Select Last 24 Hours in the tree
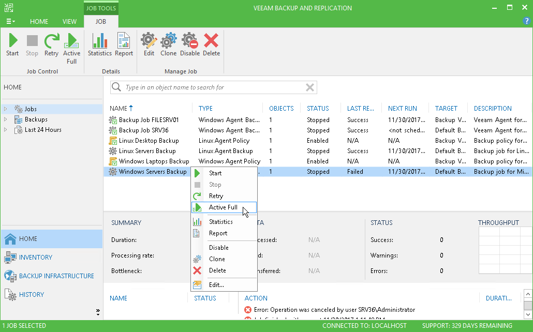 (x=43, y=129)
